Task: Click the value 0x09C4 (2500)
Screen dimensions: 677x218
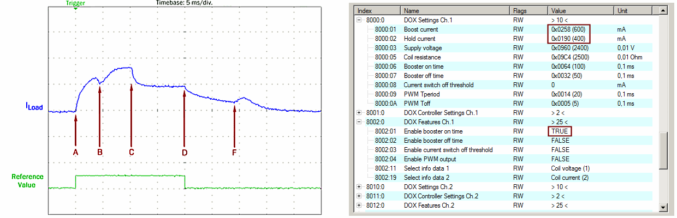Action: 570,57
